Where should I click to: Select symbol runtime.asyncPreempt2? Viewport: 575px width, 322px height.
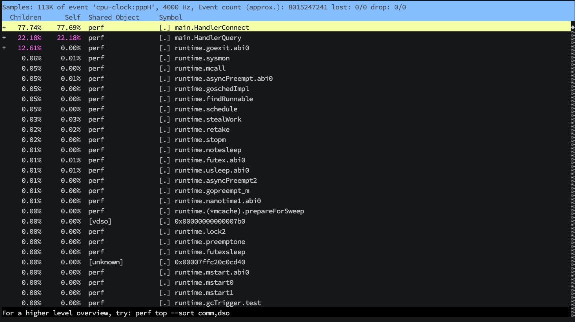tap(216, 180)
